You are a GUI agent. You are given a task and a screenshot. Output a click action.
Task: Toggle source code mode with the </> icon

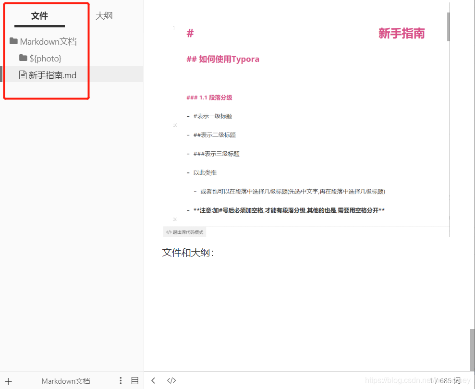(x=171, y=380)
